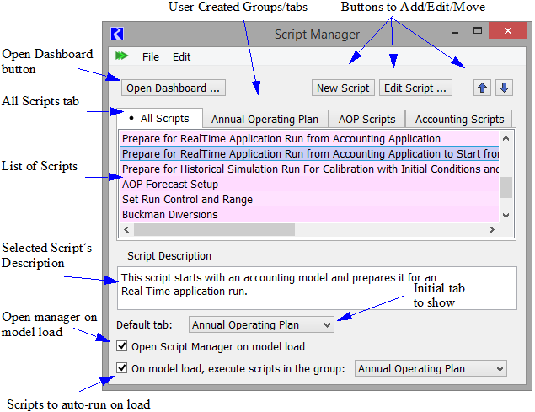Screen dimensions: 535x412
Task: Click the Open Dashboard button
Action: tap(174, 88)
